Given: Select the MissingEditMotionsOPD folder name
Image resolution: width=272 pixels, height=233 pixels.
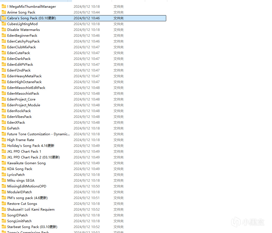Looking at the screenshot, I should (x=27, y=186).
